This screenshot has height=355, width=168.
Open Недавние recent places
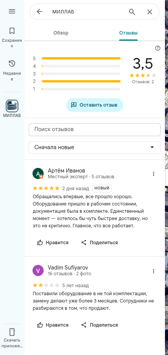click(12, 70)
